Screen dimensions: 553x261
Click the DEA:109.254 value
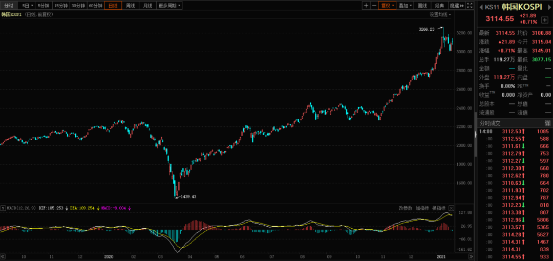(x=82, y=208)
